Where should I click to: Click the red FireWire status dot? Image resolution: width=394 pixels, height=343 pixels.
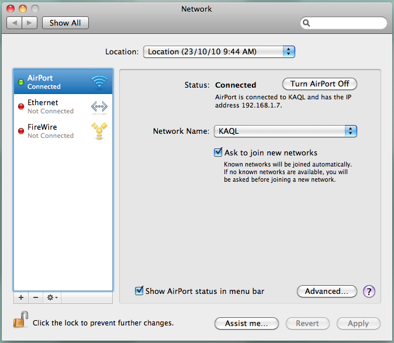pos(21,131)
